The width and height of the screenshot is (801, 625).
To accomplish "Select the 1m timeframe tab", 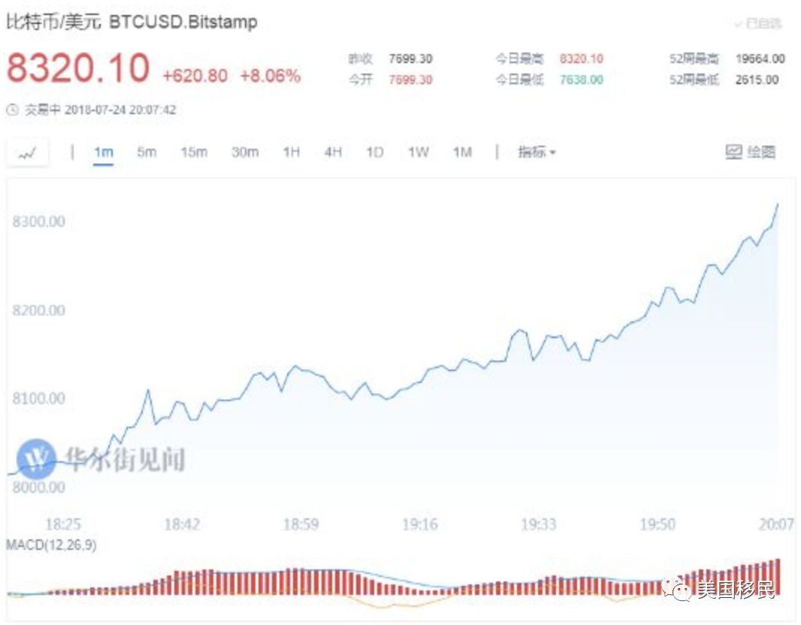I will (104, 152).
